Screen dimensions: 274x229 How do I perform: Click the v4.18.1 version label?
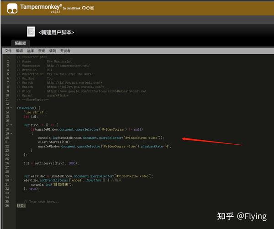click(55, 12)
